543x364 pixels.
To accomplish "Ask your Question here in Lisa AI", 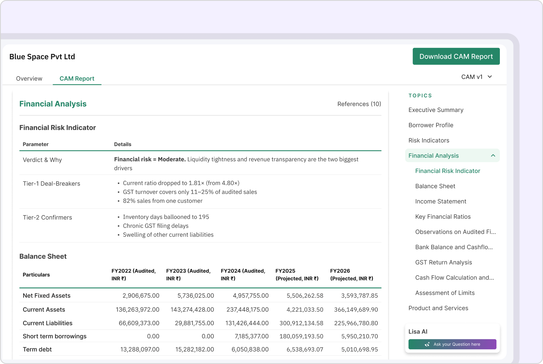I will tap(452, 344).
